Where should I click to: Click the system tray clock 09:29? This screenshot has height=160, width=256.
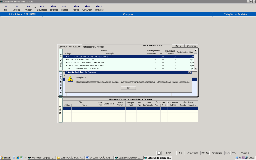coord(252,158)
